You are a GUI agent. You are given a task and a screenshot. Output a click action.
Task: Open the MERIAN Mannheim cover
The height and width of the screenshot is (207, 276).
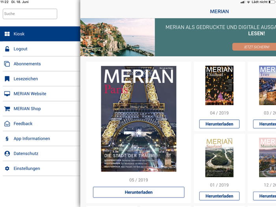point(268,158)
